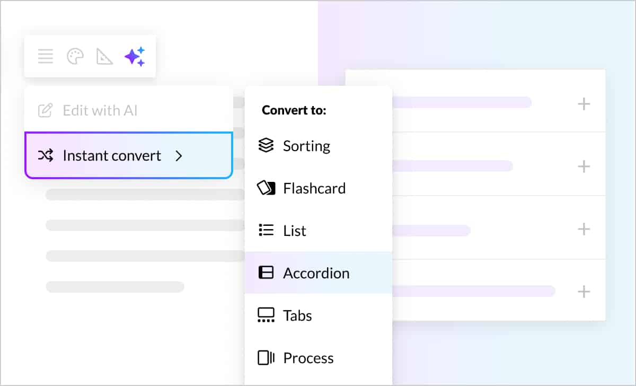Click the Accordion block icon

[x=266, y=273]
